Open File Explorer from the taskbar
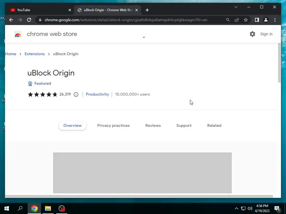The height and width of the screenshot is (214, 286). pos(48,208)
